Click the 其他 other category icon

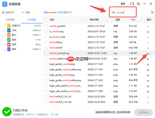(x=9, y=49)
